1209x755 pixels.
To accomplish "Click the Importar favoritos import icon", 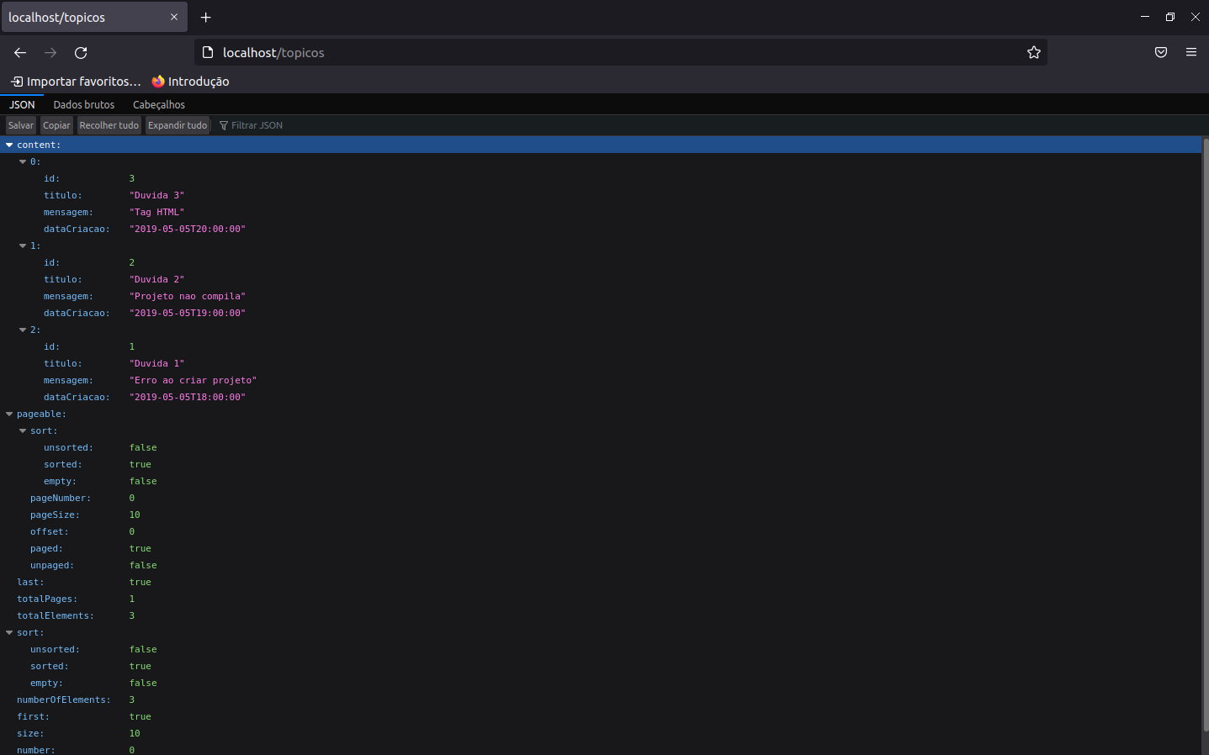I will 17,82.
